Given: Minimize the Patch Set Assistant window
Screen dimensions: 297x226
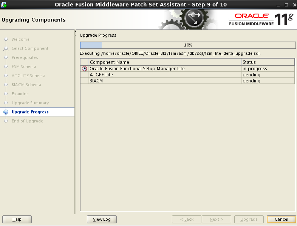Looking at the screenshot, I should (278, 5).
